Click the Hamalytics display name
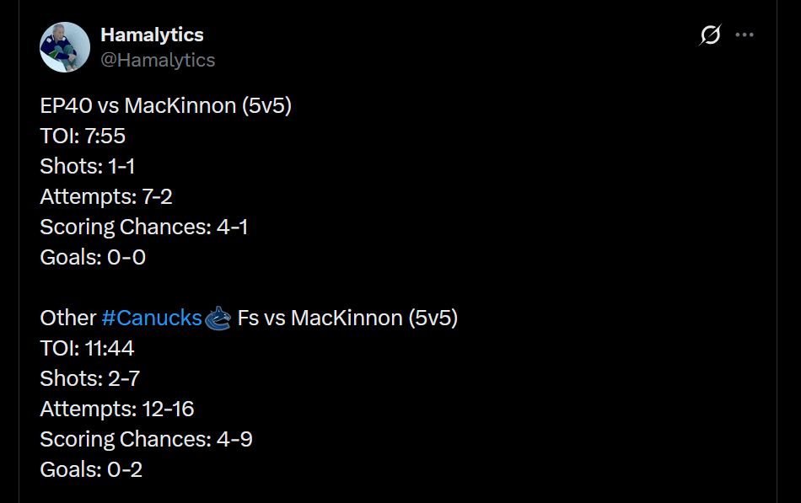The height and width of the screenshot is (503, 801). click(152, 35)
